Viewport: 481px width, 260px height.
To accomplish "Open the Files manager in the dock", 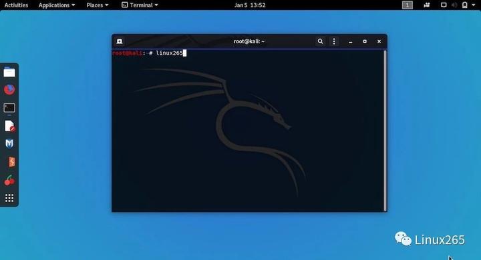I will (x=9, y=72).
